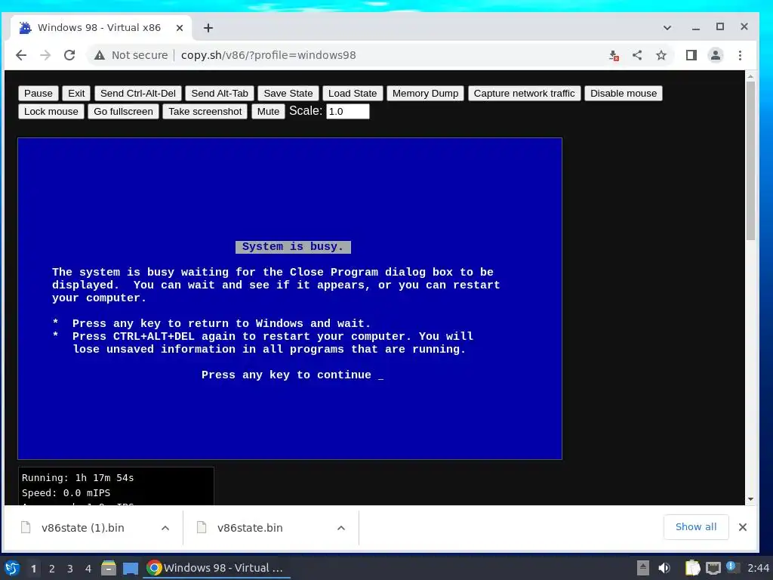Switch to workspace 1
Image resolution: width=773 pixels, height=580 pixels.
point(33,569)
